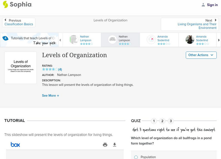The height and width of the screenshot is (159, 221).
Task: Click quiz step circle number 2
Action: coord(162,121)
